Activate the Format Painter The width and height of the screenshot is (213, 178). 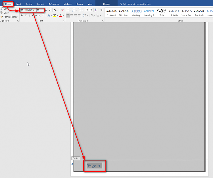click(9, 17)
